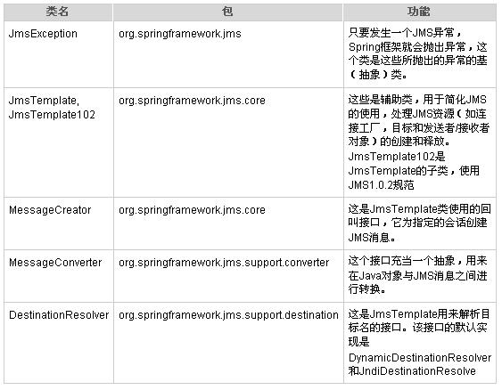Click the DynamicDestinationResolver text in description
Viewport: 502px width, 390px height.
(420, 357)
